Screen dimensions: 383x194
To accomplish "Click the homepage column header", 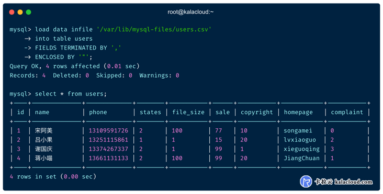I will tap(298, 112).
